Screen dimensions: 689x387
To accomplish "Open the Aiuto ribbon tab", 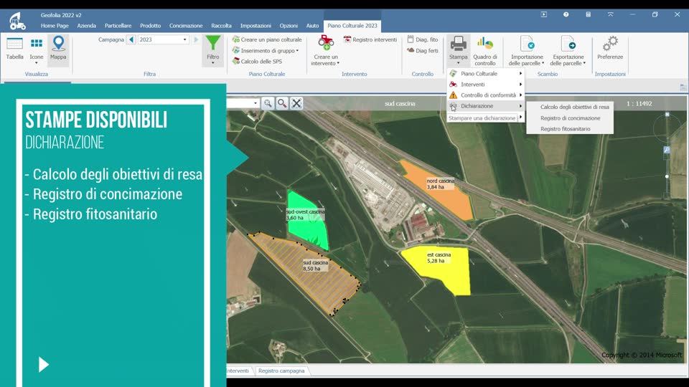I will [x=312, y=26].
